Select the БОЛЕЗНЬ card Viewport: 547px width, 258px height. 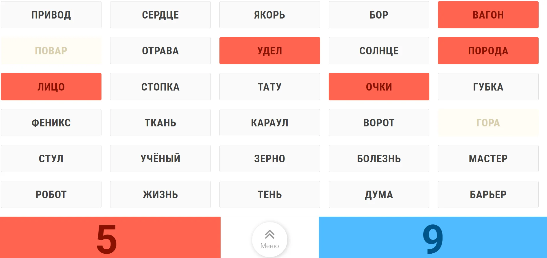[379, 159]
